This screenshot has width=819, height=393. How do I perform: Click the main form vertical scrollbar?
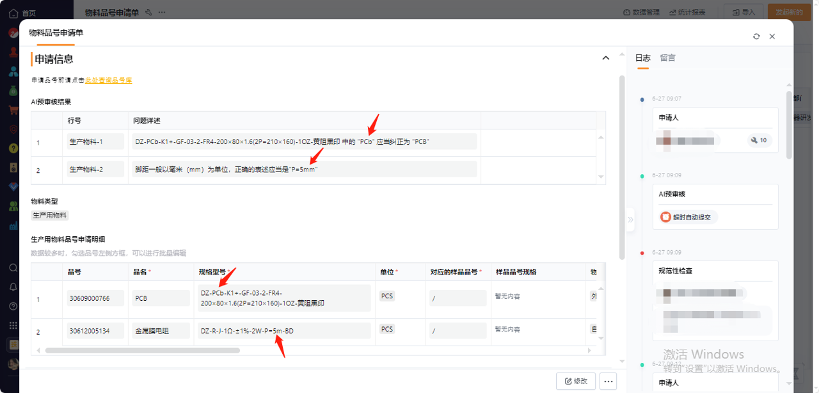(x=622, y=168)
